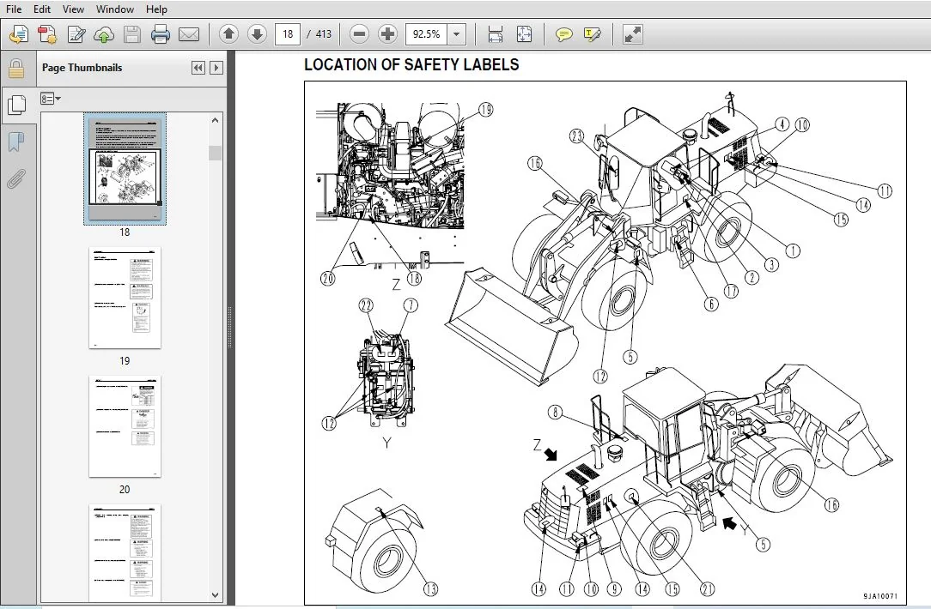
Task: Click the Zoom in plus button
Action: coord(387,34)
